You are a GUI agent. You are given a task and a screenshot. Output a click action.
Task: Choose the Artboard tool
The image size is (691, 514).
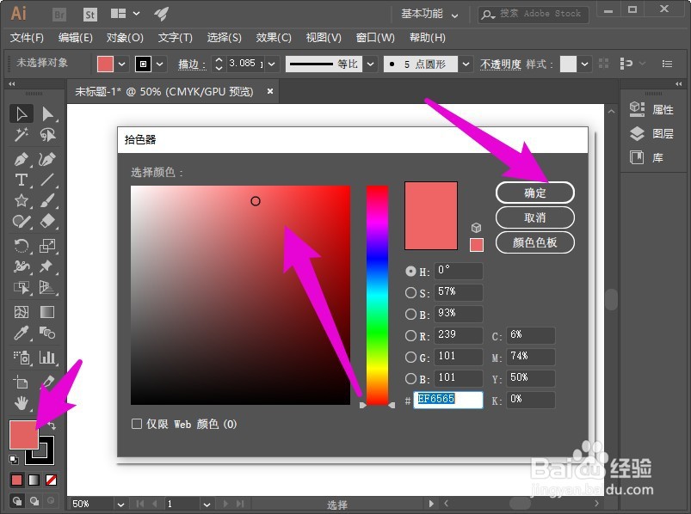click(22, 382)
